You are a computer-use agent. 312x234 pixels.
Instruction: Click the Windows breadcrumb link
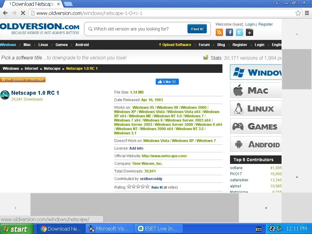tap(11, 69)
